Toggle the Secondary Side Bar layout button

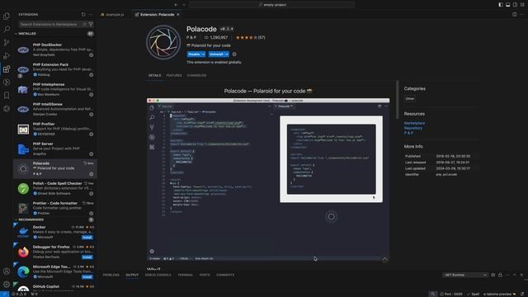[x=515, y=5]
